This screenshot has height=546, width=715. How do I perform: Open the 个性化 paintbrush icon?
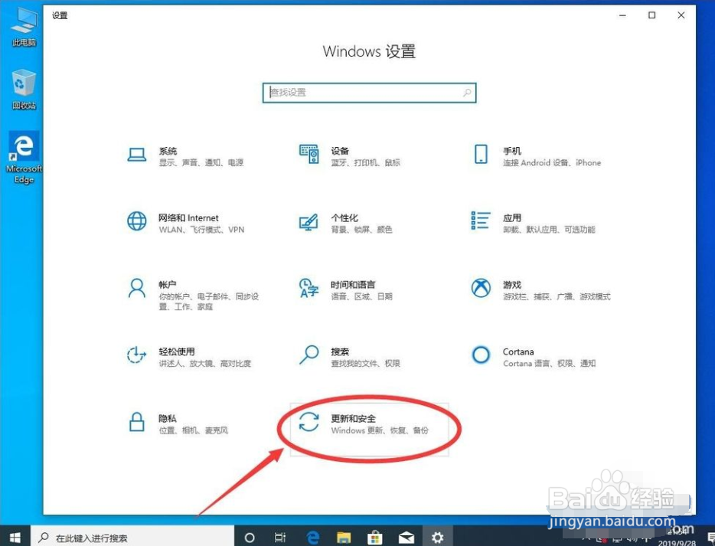[x=309, y=221]
